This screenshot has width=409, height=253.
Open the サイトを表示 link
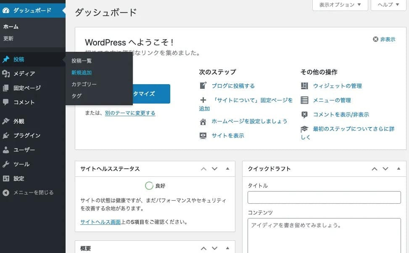[x=228, y=136]
